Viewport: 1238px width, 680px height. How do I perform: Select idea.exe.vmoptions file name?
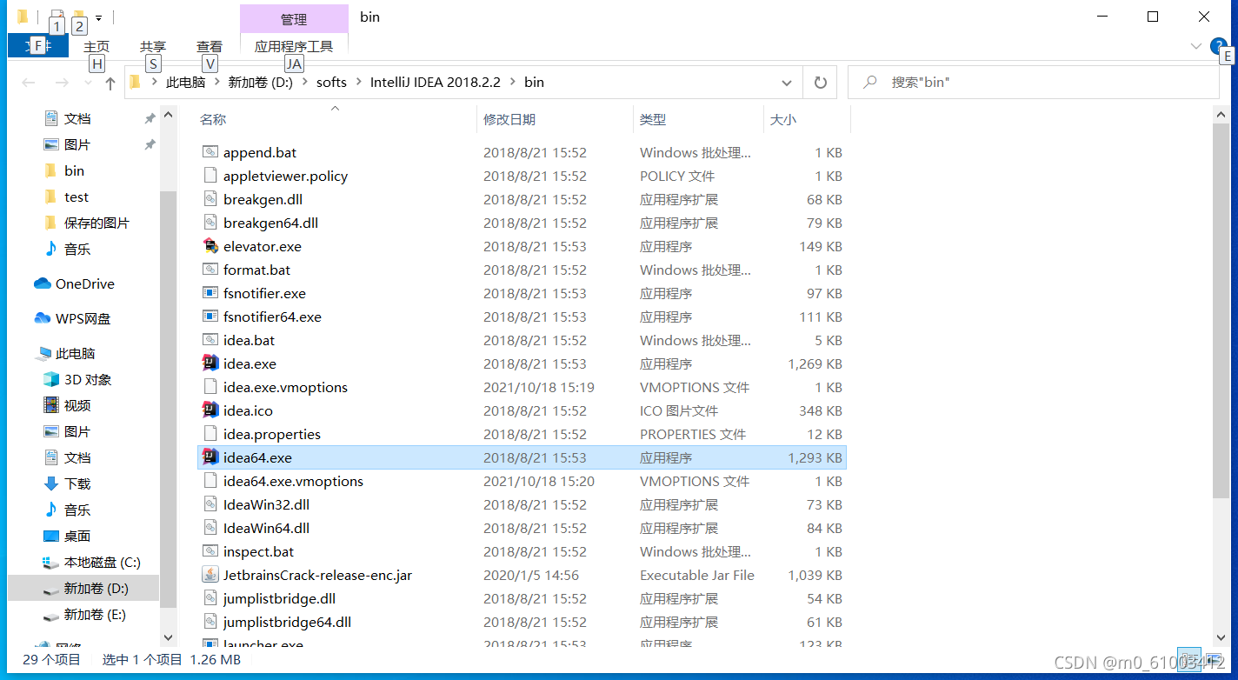[x=285, y=387]
